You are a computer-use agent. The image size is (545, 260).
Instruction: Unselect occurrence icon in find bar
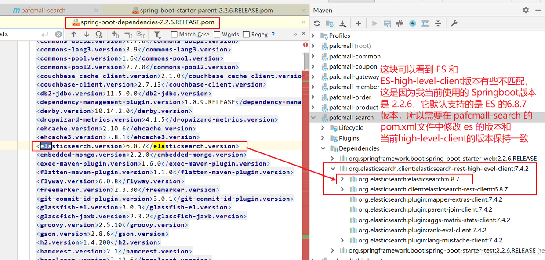pyautogui.click(x=128, y=34)
